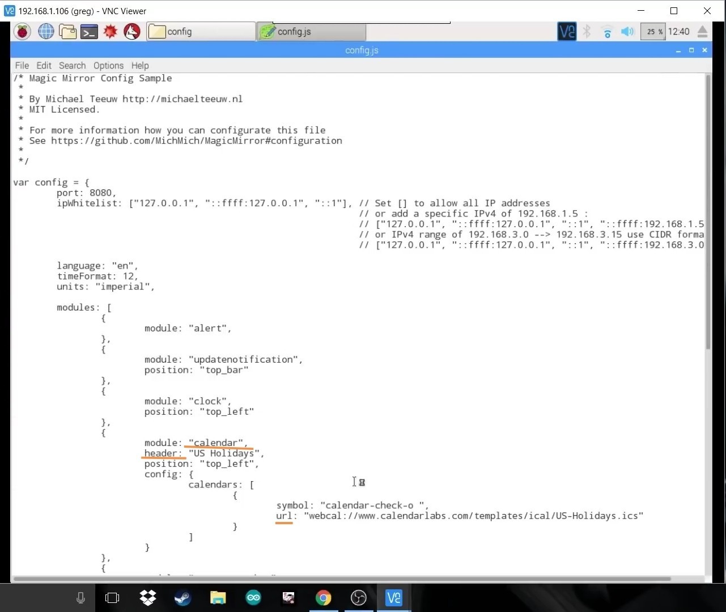
Task: Launch the terminal from the panel
Action: click(x=89, y=32)
